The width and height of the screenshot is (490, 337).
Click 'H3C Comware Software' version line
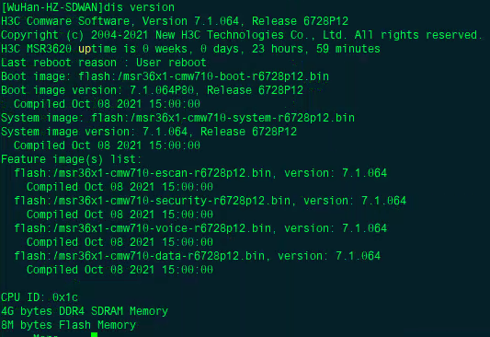[175, 21]
